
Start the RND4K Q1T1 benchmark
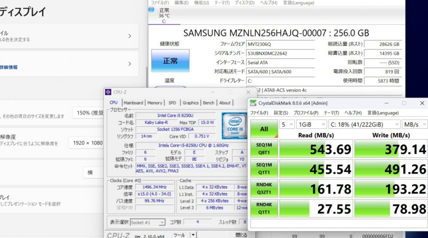tap(264, 208)
